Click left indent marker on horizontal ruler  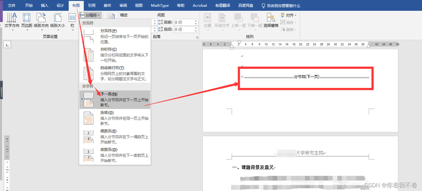click(x=232, y=47)
